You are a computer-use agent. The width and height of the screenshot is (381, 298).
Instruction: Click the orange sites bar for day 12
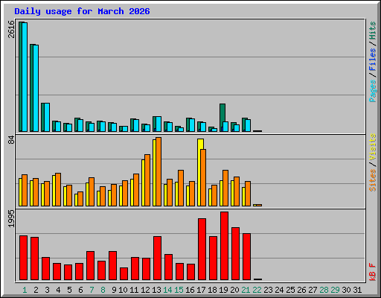(147, 180)
